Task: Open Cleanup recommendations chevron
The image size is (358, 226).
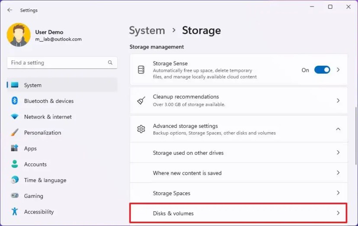Action: 338,101
